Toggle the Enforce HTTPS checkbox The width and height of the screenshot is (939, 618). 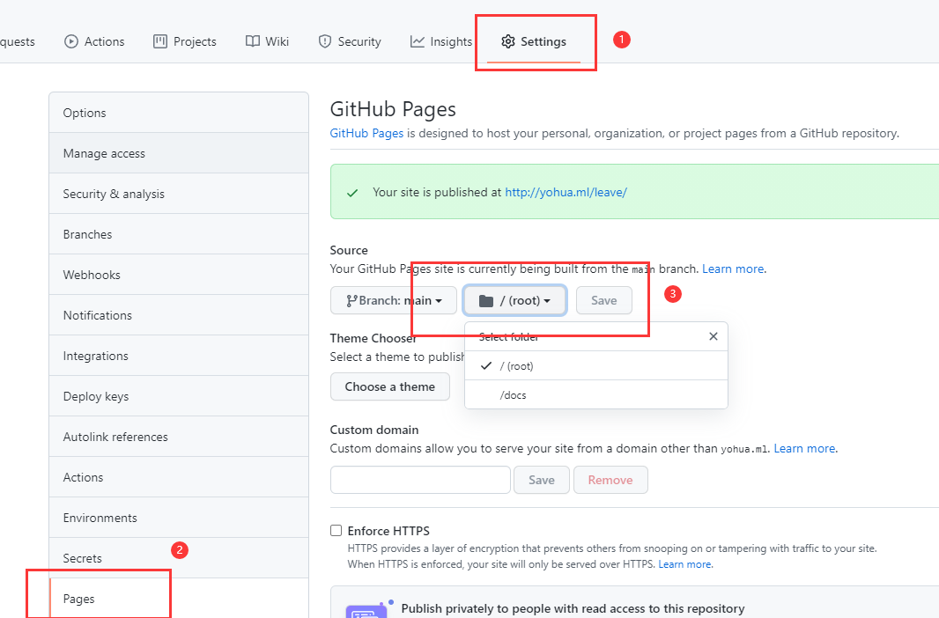pos(336,530)
